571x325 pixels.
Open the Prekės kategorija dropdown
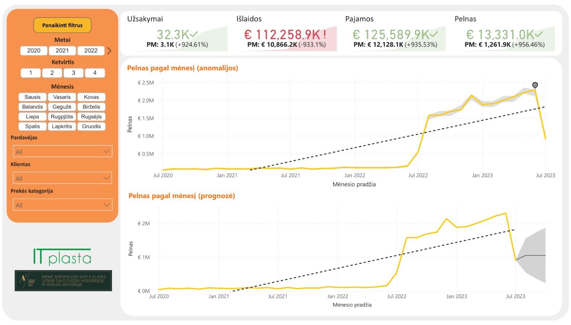pos(62,205)
